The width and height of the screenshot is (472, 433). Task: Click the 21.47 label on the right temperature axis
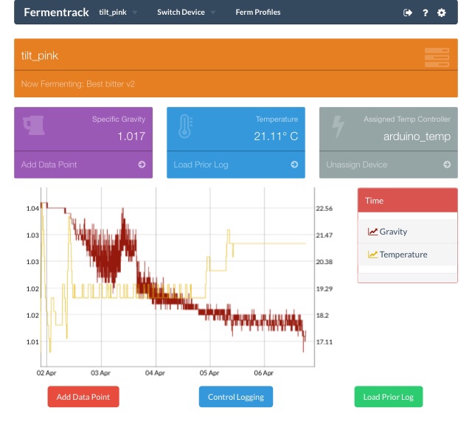tap(324, 235)
